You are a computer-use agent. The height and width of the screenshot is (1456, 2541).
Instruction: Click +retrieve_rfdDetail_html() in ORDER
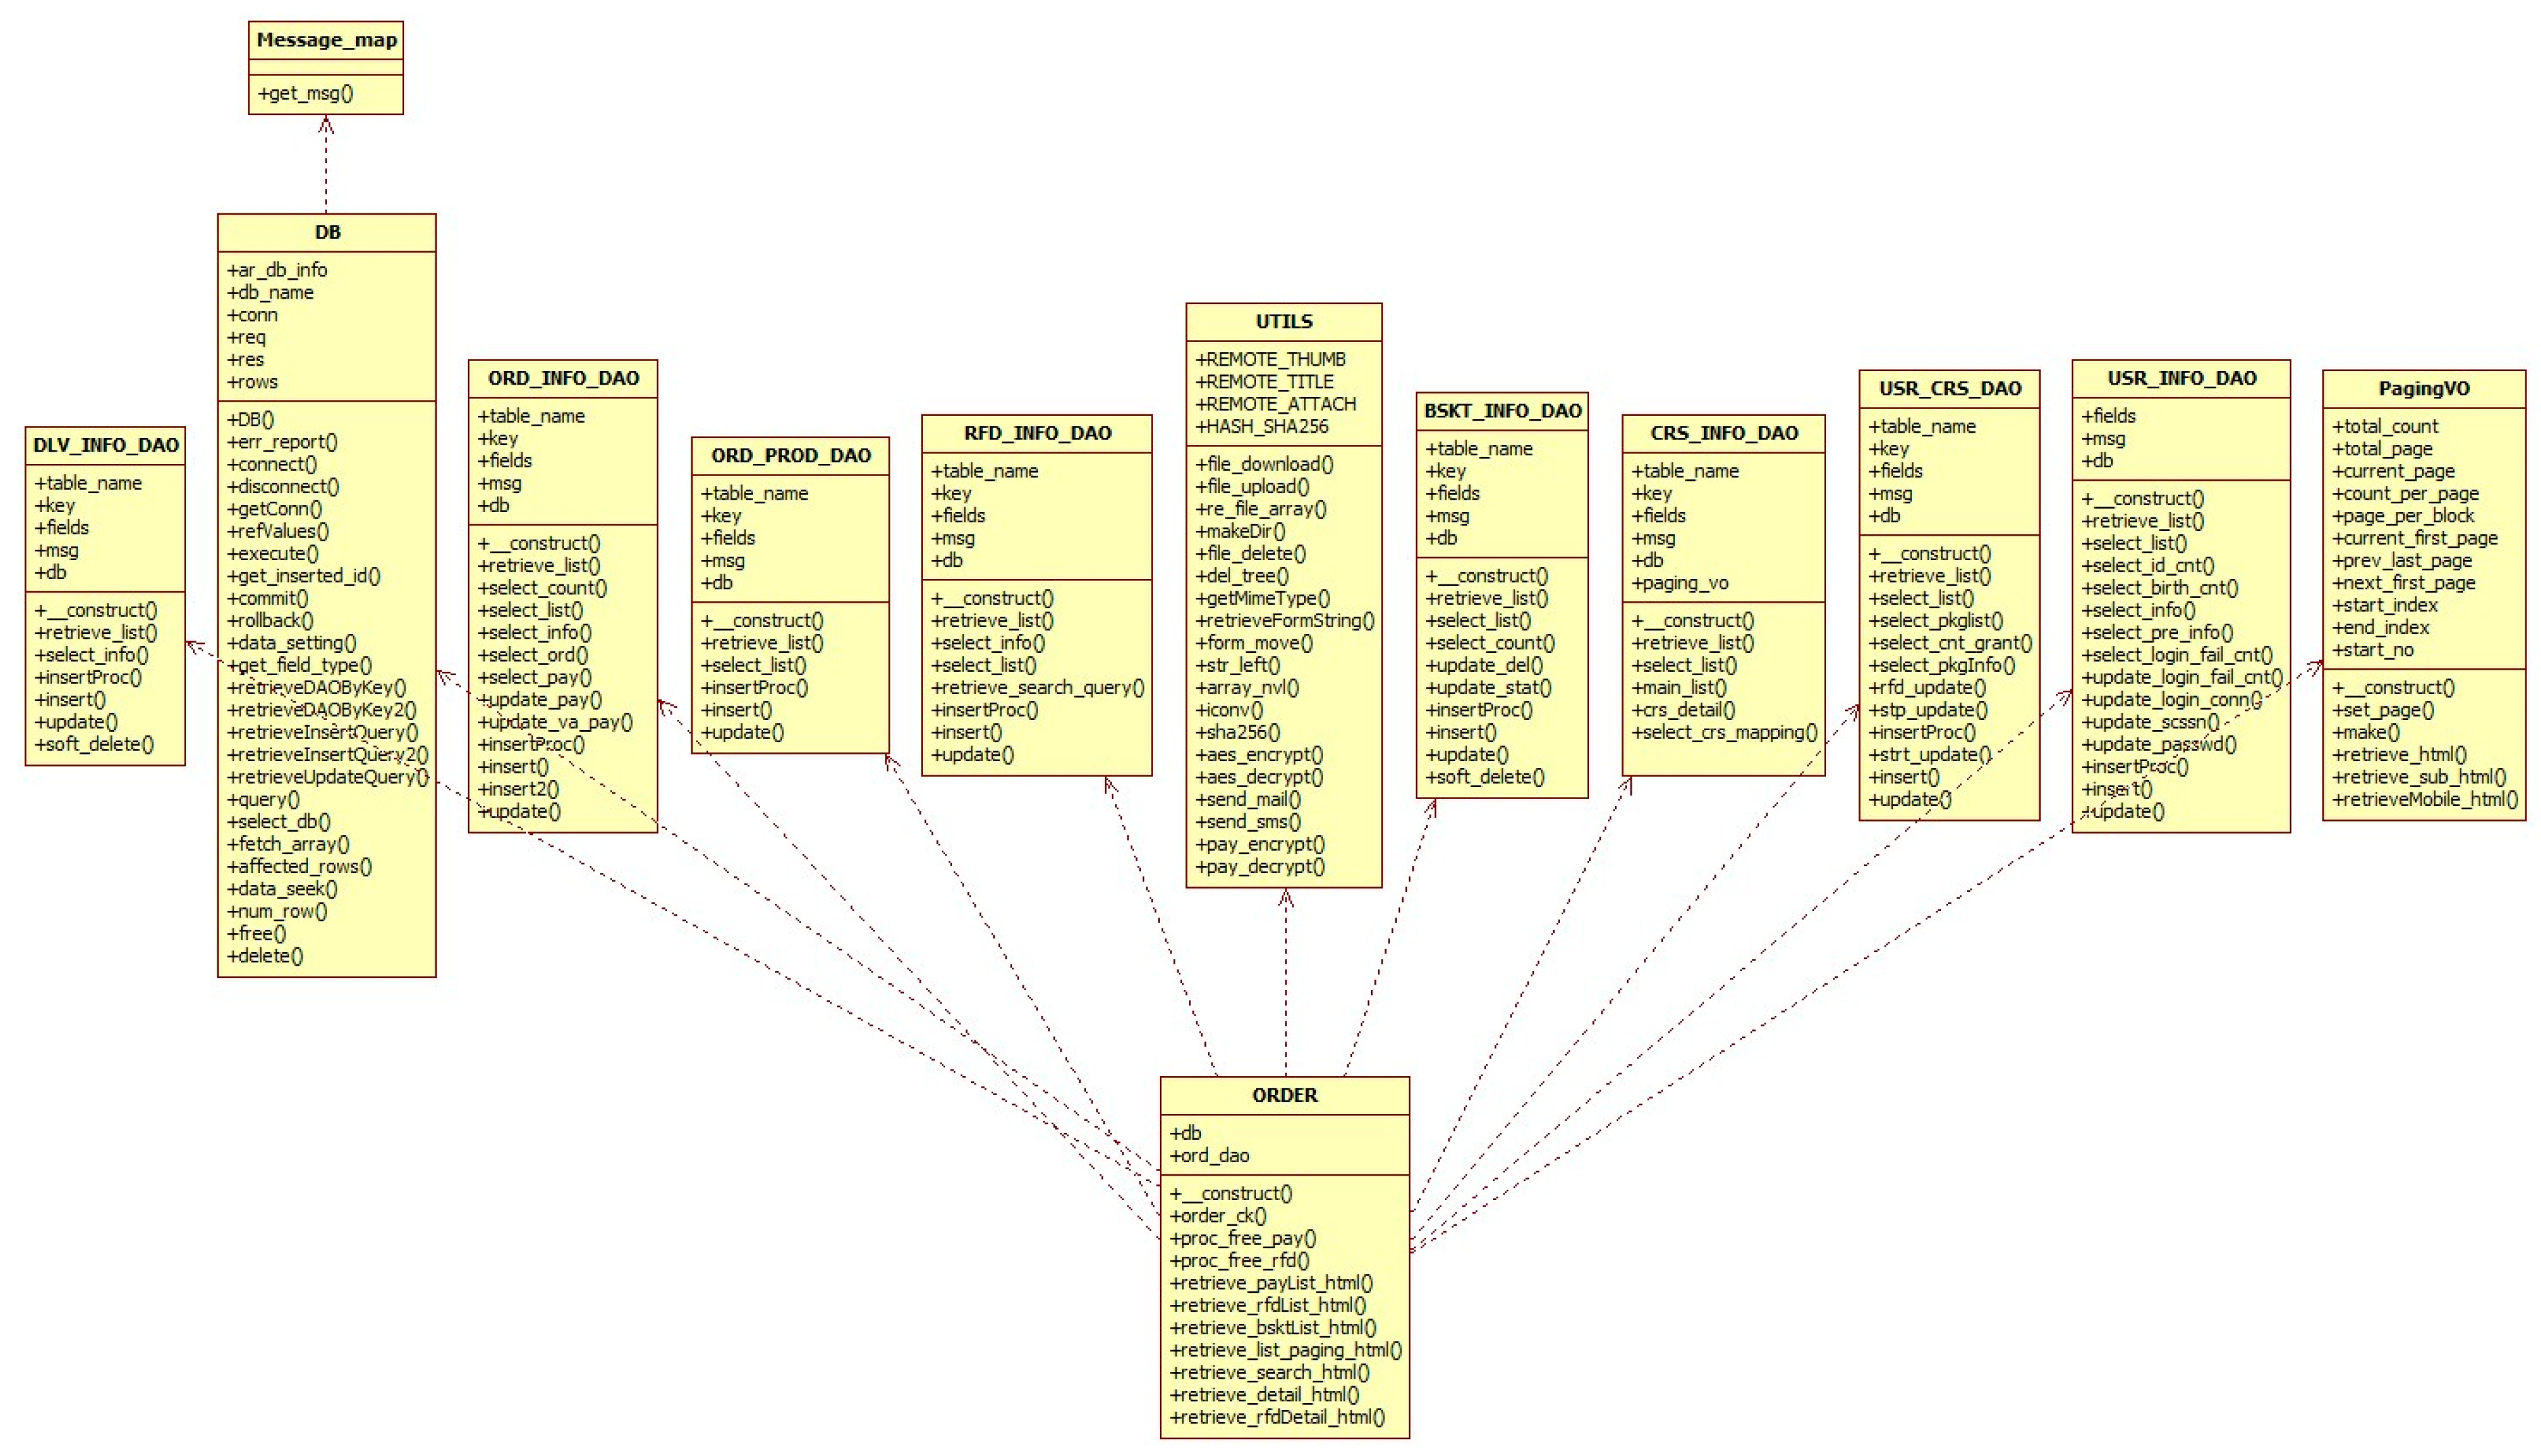[1278, 1417]
